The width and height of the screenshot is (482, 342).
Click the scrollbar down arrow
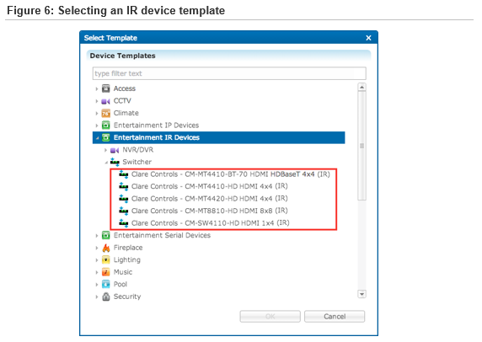[361, 294]
